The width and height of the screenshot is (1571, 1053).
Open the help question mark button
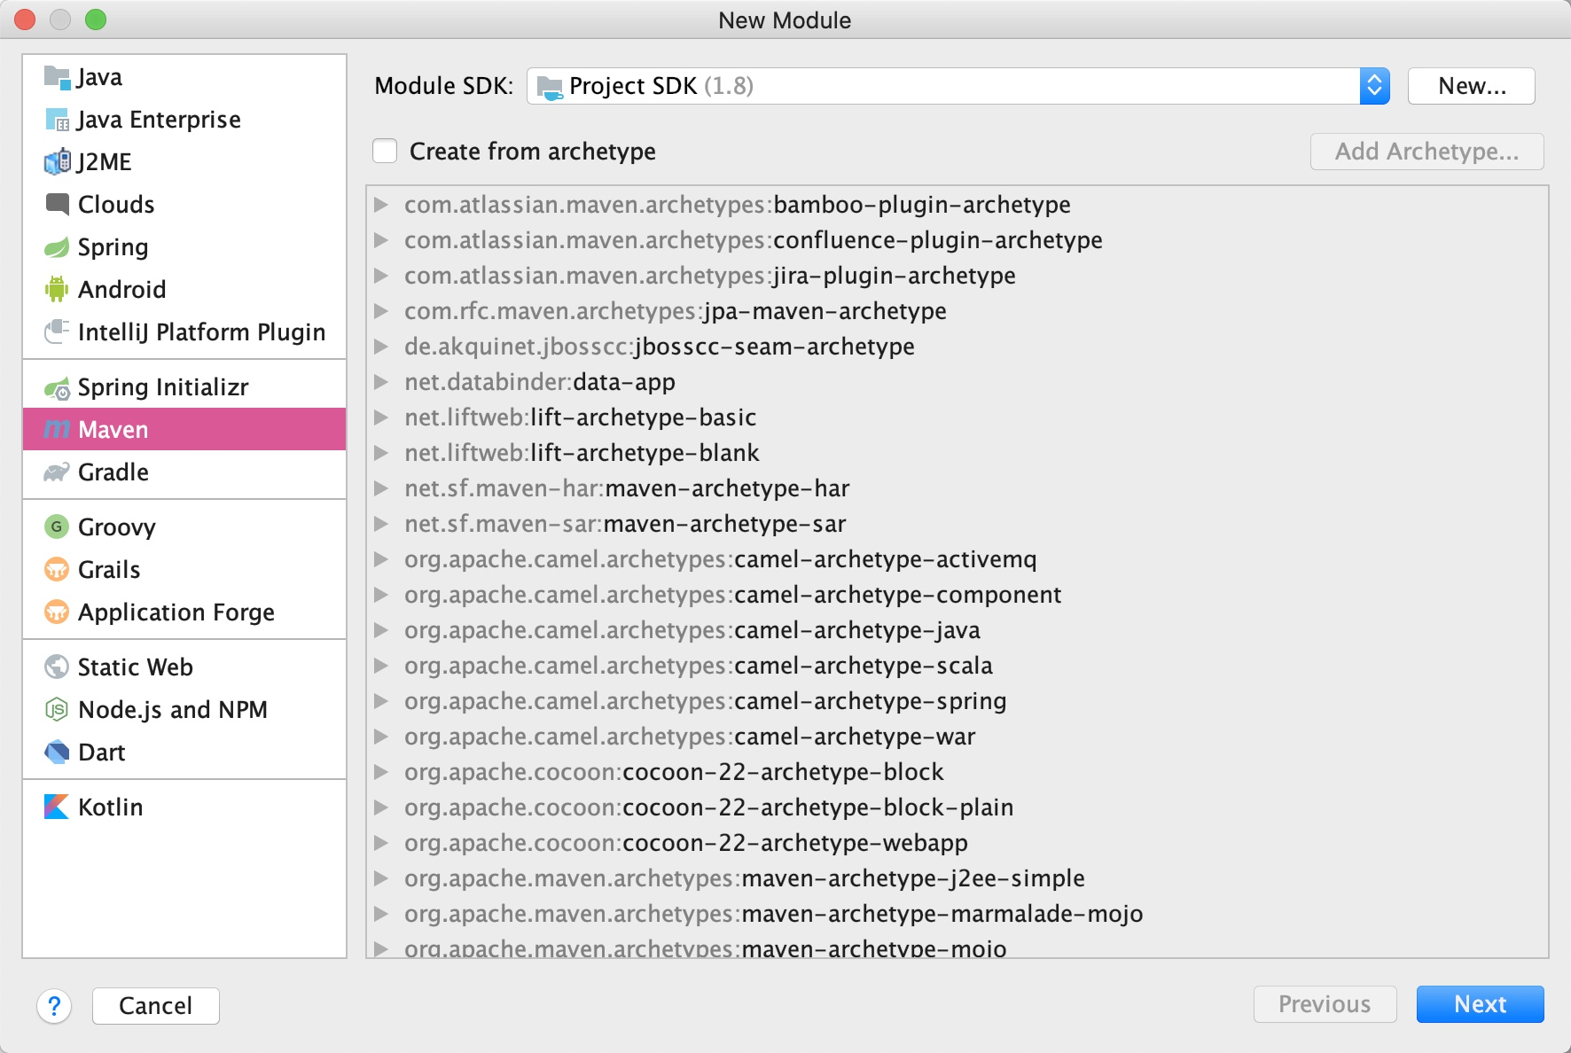click(x=54, y=1006)
